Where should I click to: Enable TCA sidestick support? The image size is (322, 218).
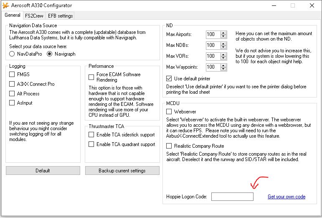click(x=91, y=134)
